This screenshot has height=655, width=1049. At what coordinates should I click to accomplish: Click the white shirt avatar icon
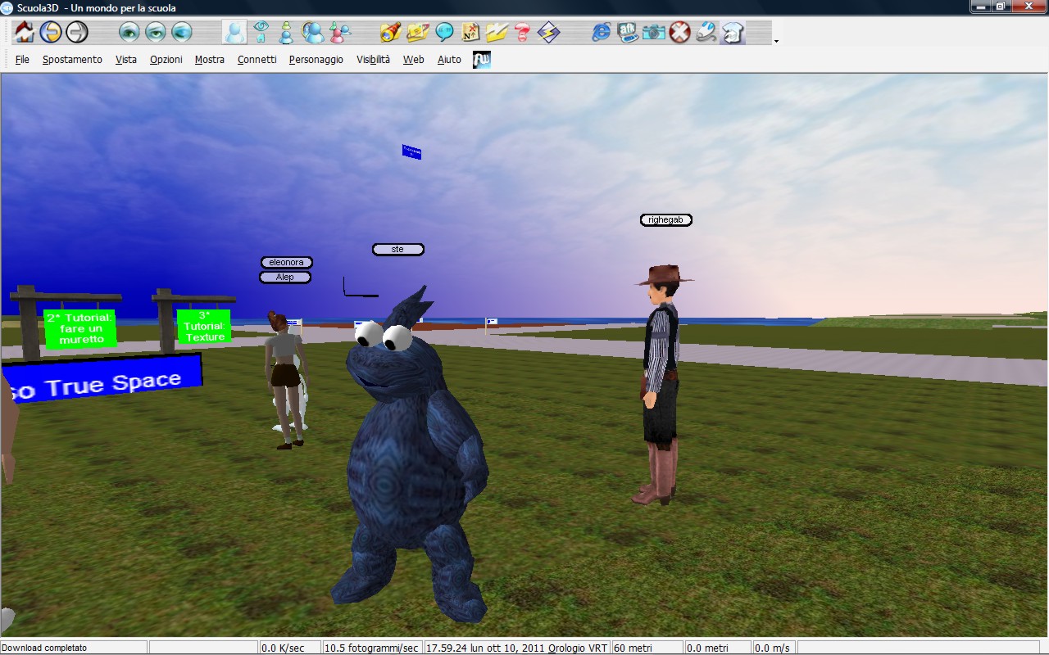click(x=733, y=32)
